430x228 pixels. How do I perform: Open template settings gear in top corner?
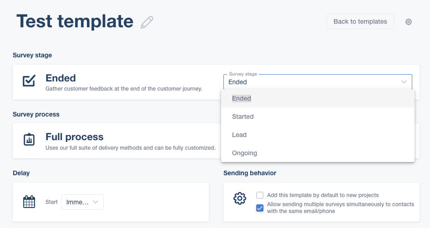click(x=408, y=22)
